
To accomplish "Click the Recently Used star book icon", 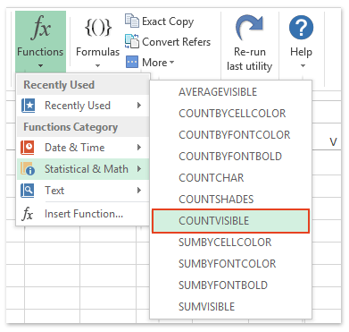I will [28, 106].
